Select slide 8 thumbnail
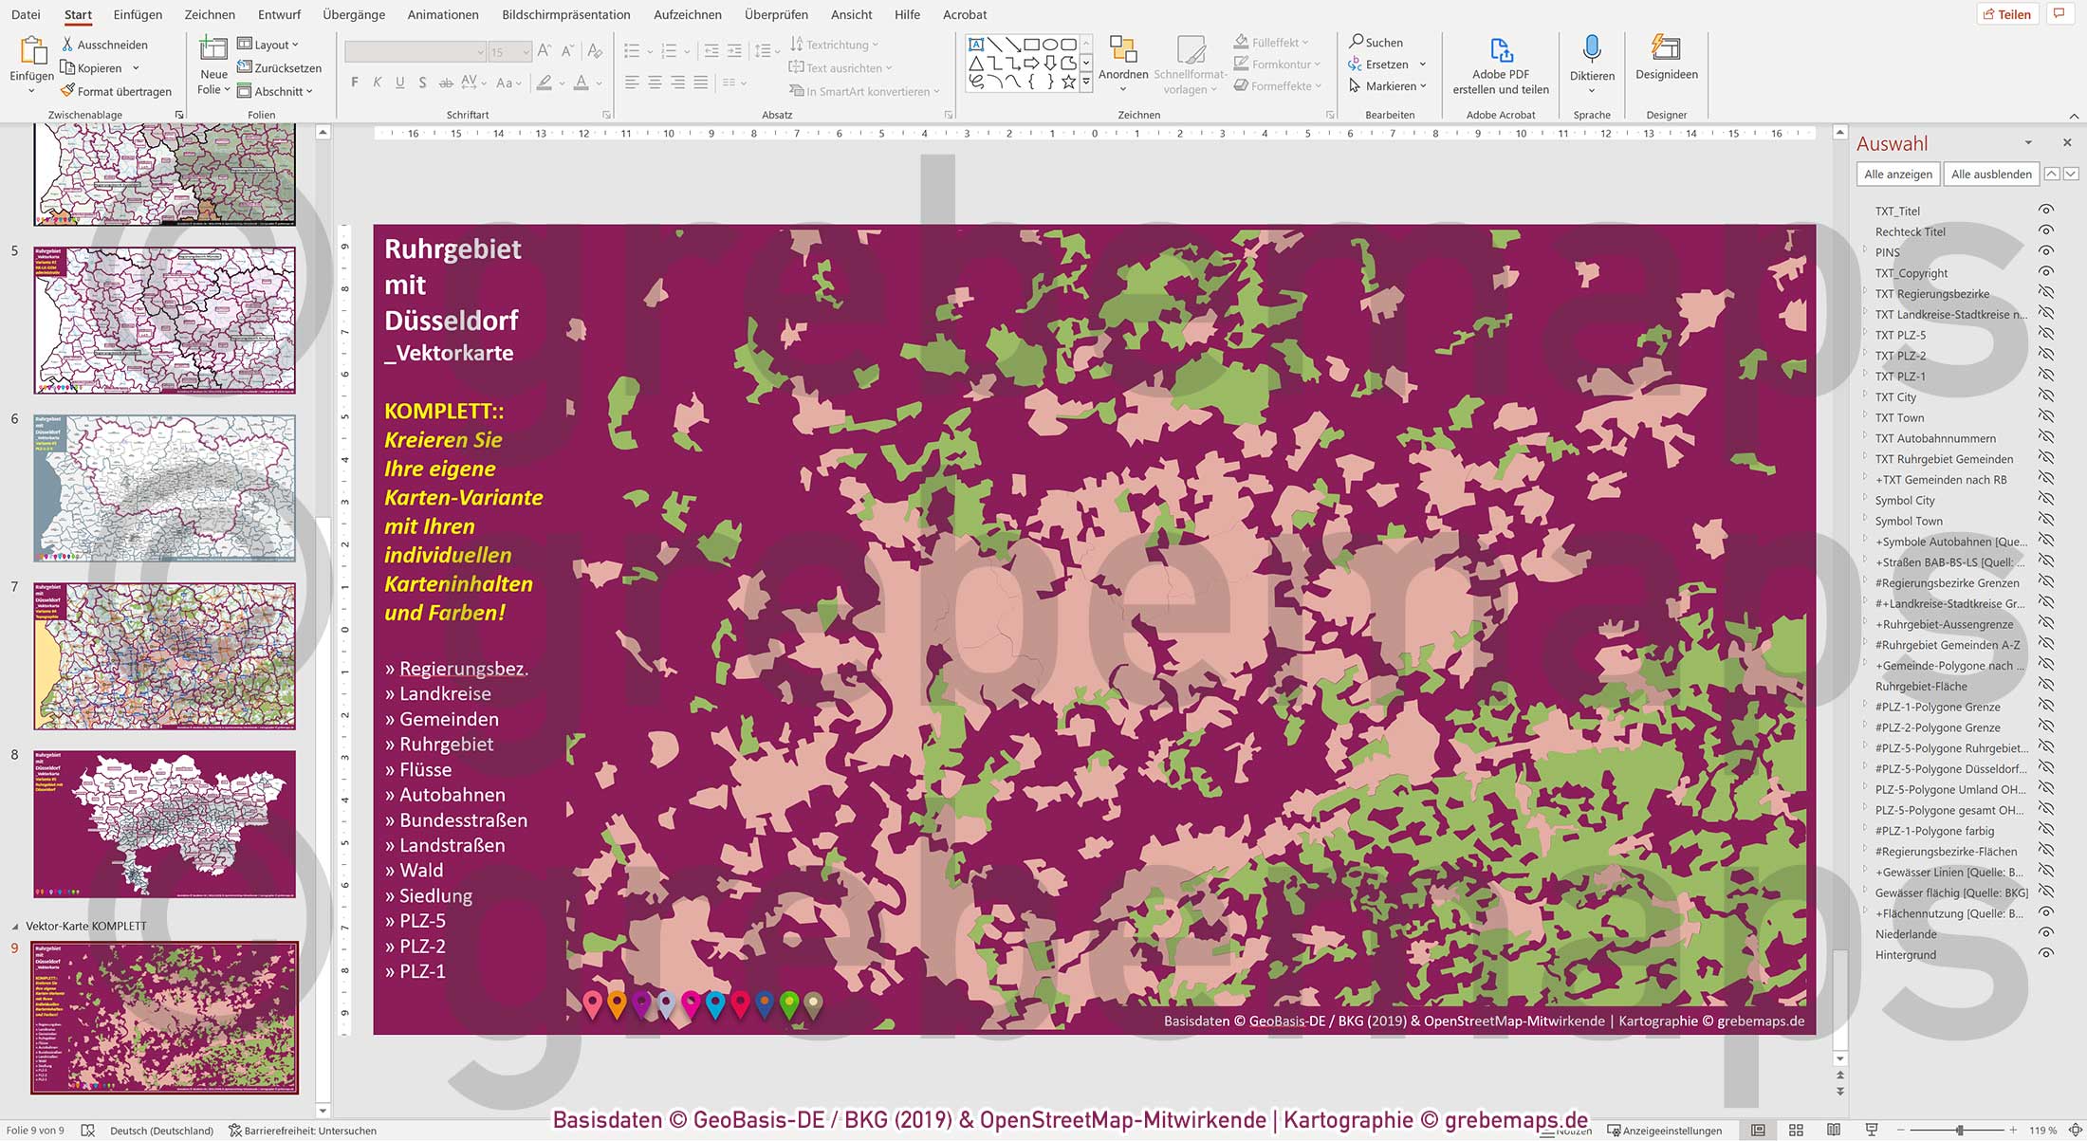The width and height of the screenshot is (2087, 1141). (x=164, y=823)
